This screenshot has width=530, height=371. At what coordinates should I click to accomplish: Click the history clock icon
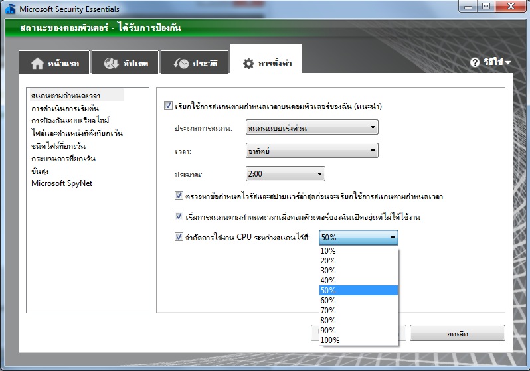[x=181, y=63]
